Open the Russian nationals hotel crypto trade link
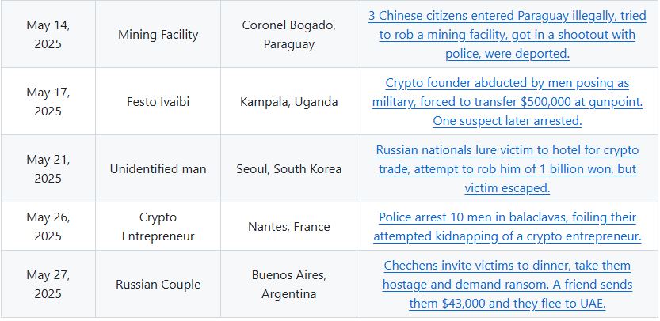 507,169
